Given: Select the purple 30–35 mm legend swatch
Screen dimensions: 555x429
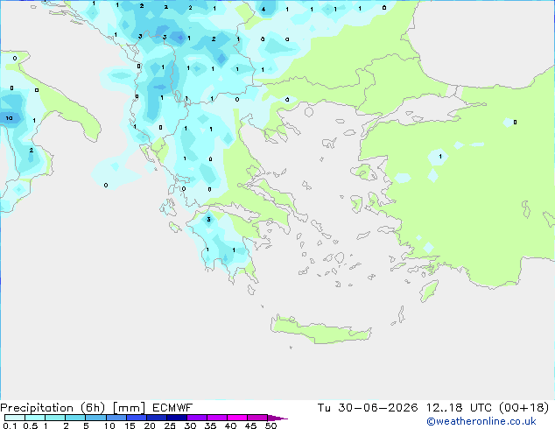Looking at the screenshot, I should 197,418.
